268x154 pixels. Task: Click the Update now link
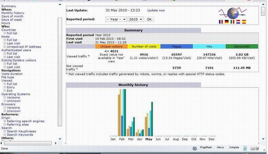click(156, 10)
